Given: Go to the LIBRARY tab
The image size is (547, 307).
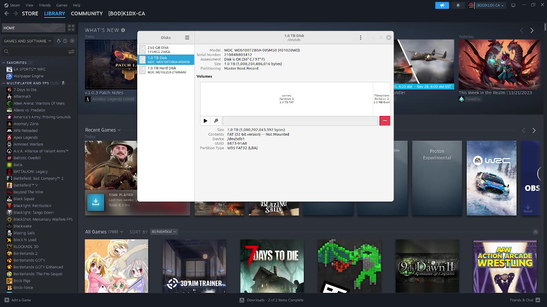Looking at the screenshot, I should point(55,14).
